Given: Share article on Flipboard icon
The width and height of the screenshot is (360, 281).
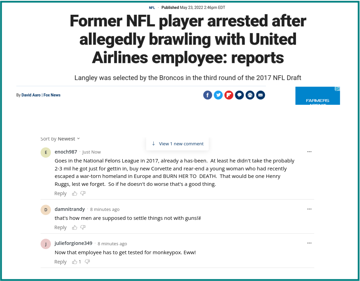Looking at the screenshot, I should point(229,95).
